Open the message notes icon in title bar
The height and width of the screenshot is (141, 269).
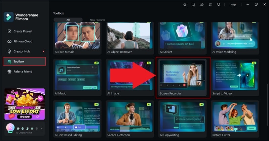click(x=193, y=5)
